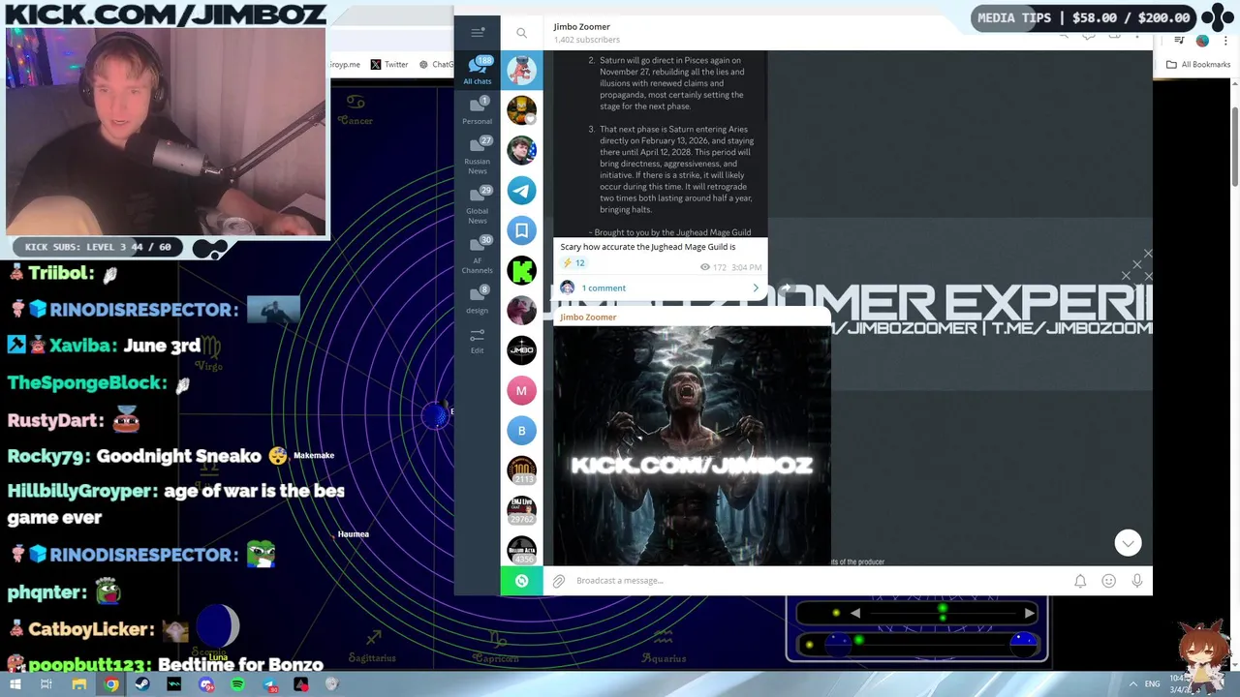Open the Twitter bookmark in browser

coord(389,65)
